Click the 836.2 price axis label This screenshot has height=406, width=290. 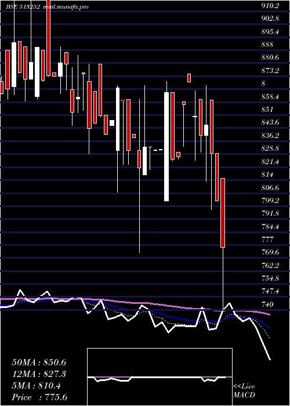pyautogui.click(x=270, y=135)
